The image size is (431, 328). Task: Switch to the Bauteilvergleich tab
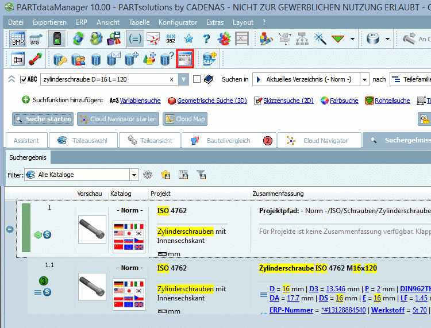click(x=229, y=141)
